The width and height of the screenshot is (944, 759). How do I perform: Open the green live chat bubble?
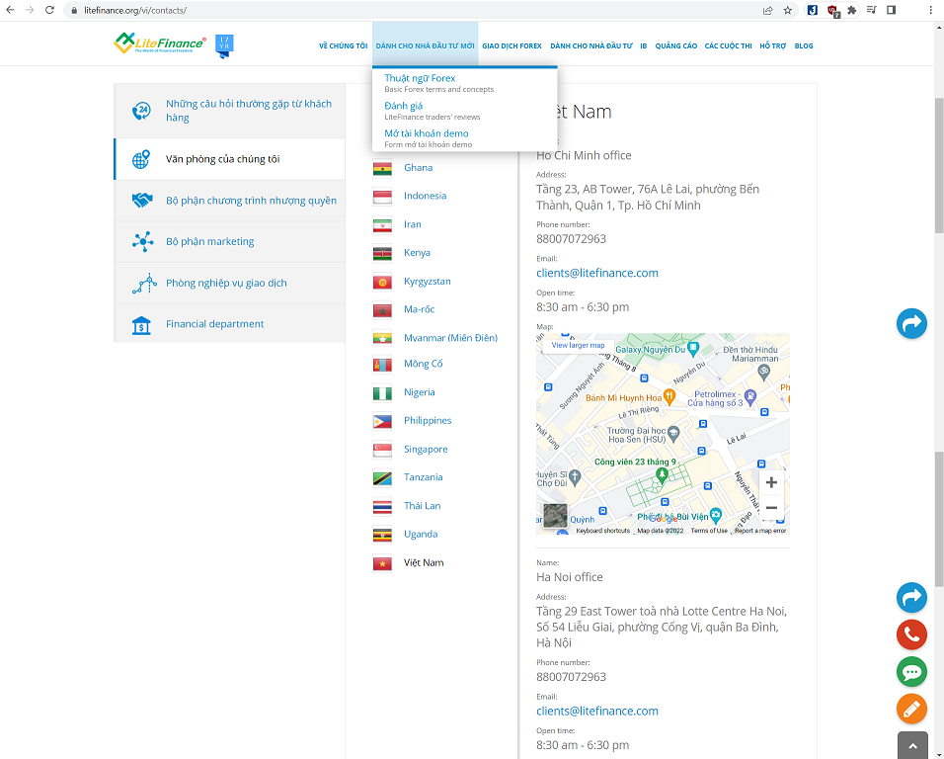coord(911,672)
